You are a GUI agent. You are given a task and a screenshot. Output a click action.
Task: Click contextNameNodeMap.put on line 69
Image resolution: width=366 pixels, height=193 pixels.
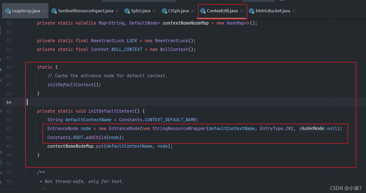pos(76,146)
